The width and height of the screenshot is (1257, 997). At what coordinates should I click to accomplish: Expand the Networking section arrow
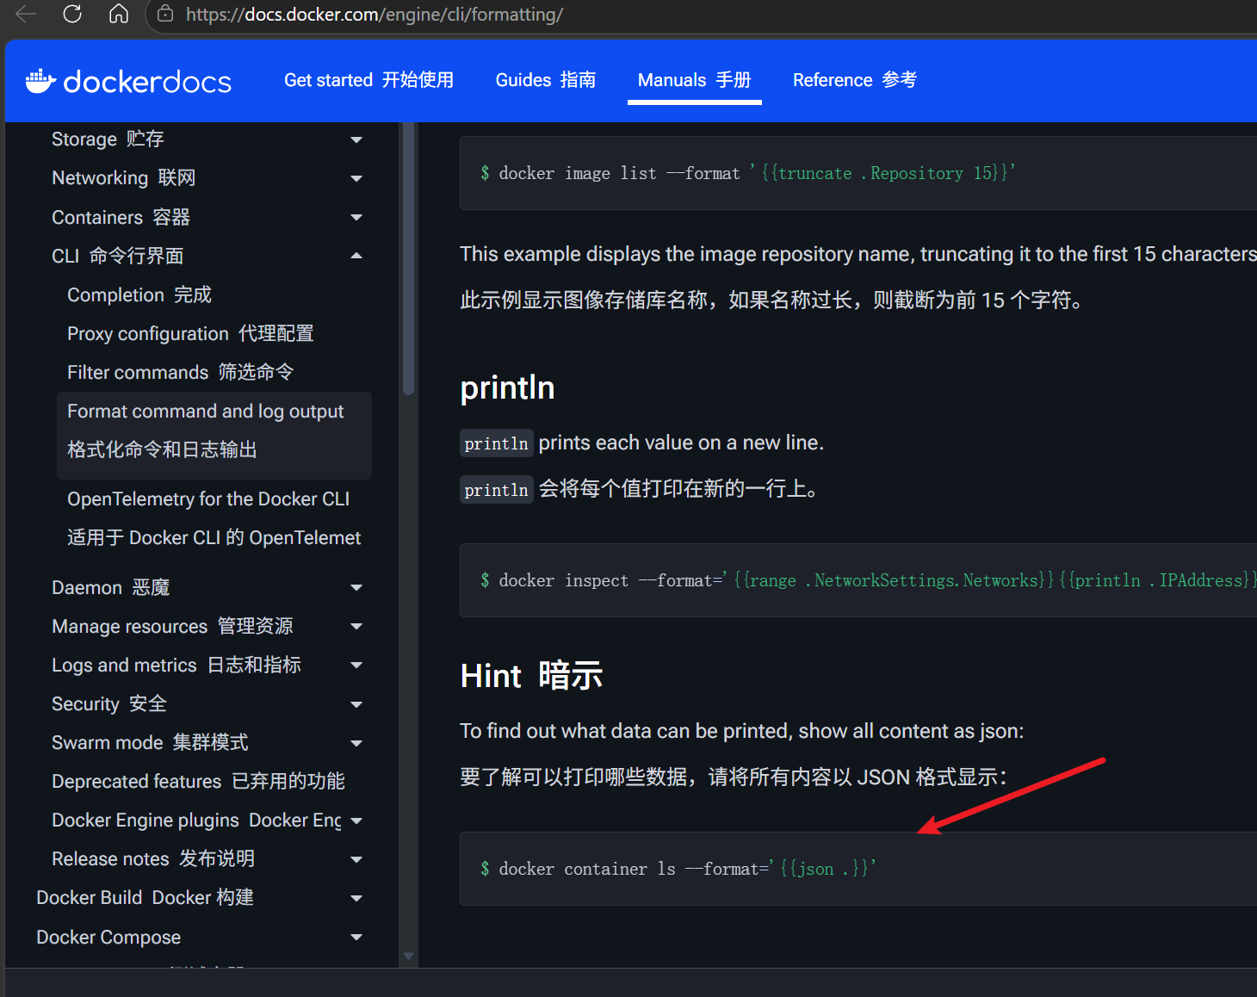pyautogui.click(x=356, y=178)
